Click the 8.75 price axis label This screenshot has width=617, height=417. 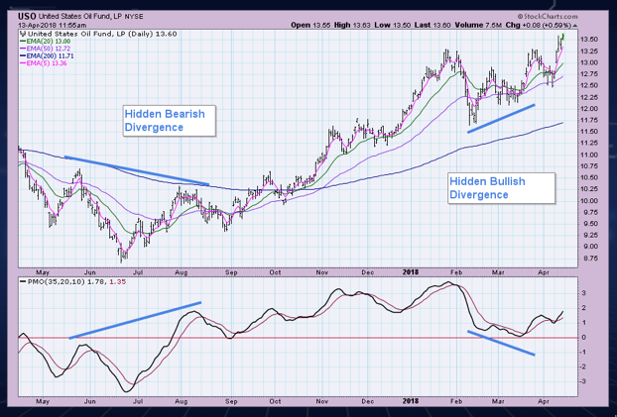[x=588, y=259]
